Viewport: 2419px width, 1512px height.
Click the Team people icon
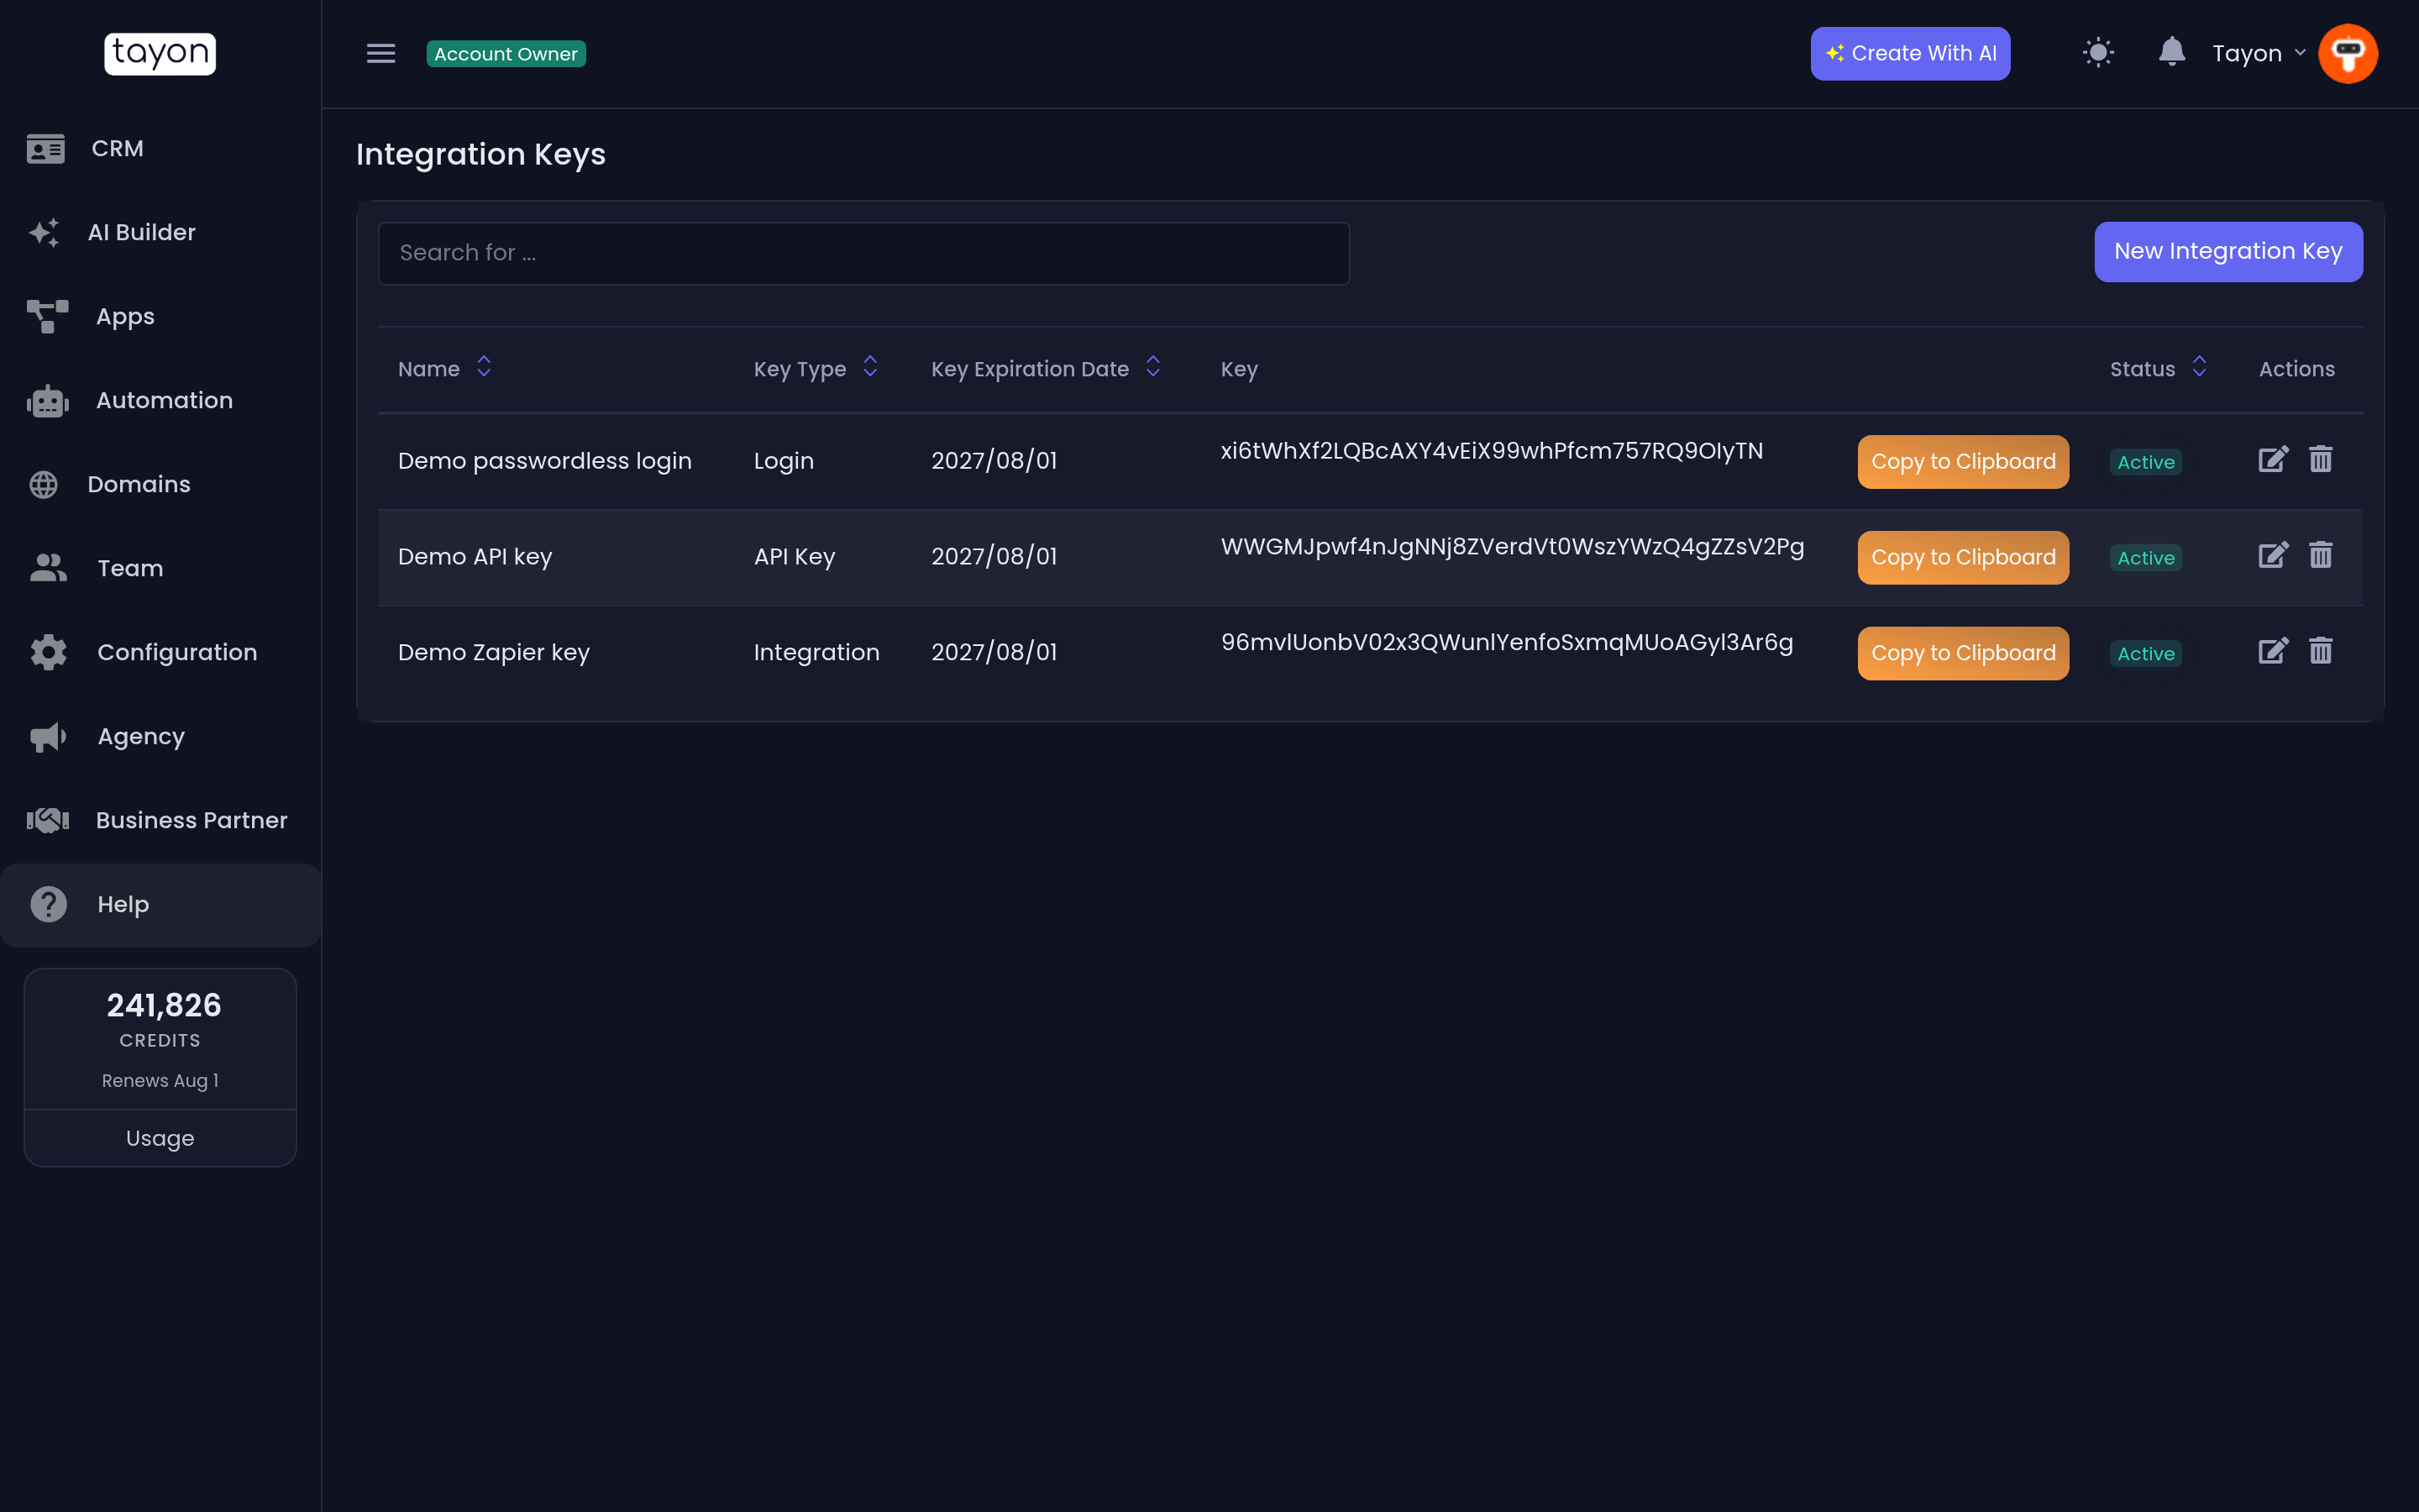tap(48, 568)
